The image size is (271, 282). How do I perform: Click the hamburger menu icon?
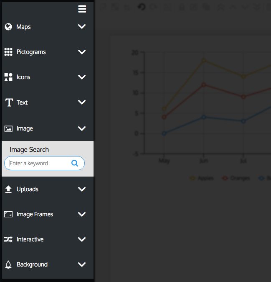(82, 9)
